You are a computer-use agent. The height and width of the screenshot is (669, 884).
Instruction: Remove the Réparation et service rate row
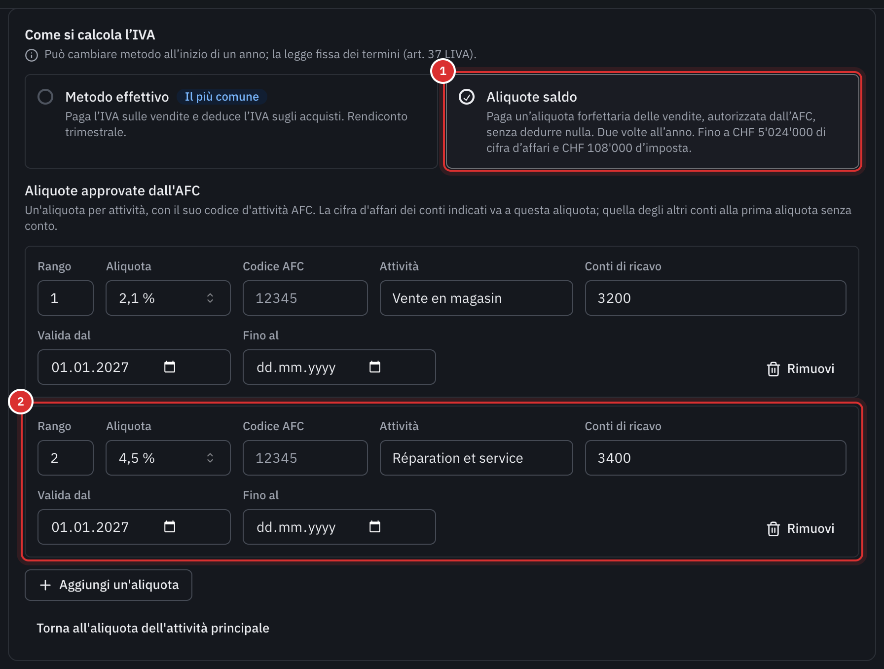point(801,528)
